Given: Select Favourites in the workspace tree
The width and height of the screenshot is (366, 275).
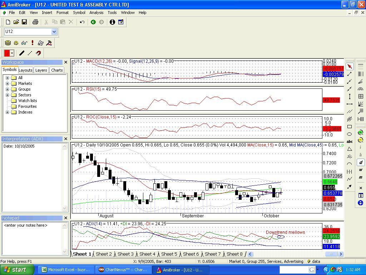Looking at the screenshot, I should click(27, 106).
